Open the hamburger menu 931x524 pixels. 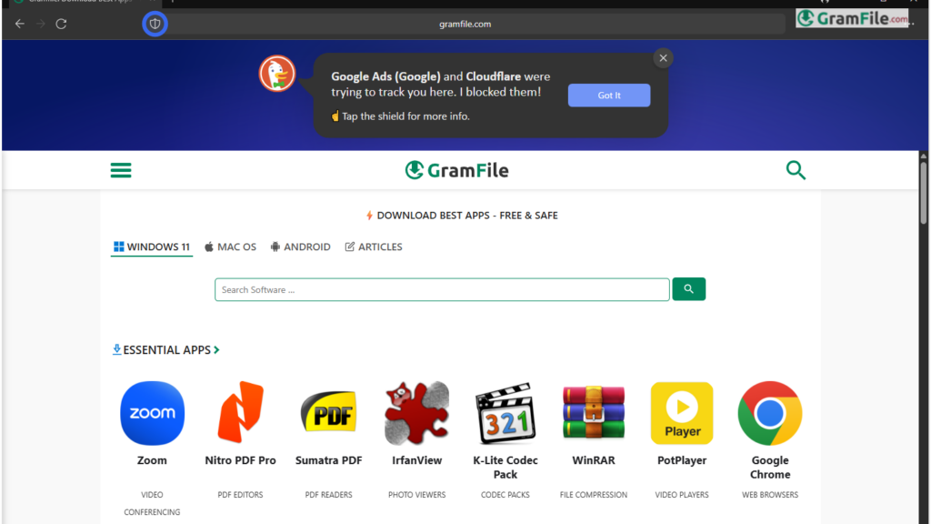[121, 170]
